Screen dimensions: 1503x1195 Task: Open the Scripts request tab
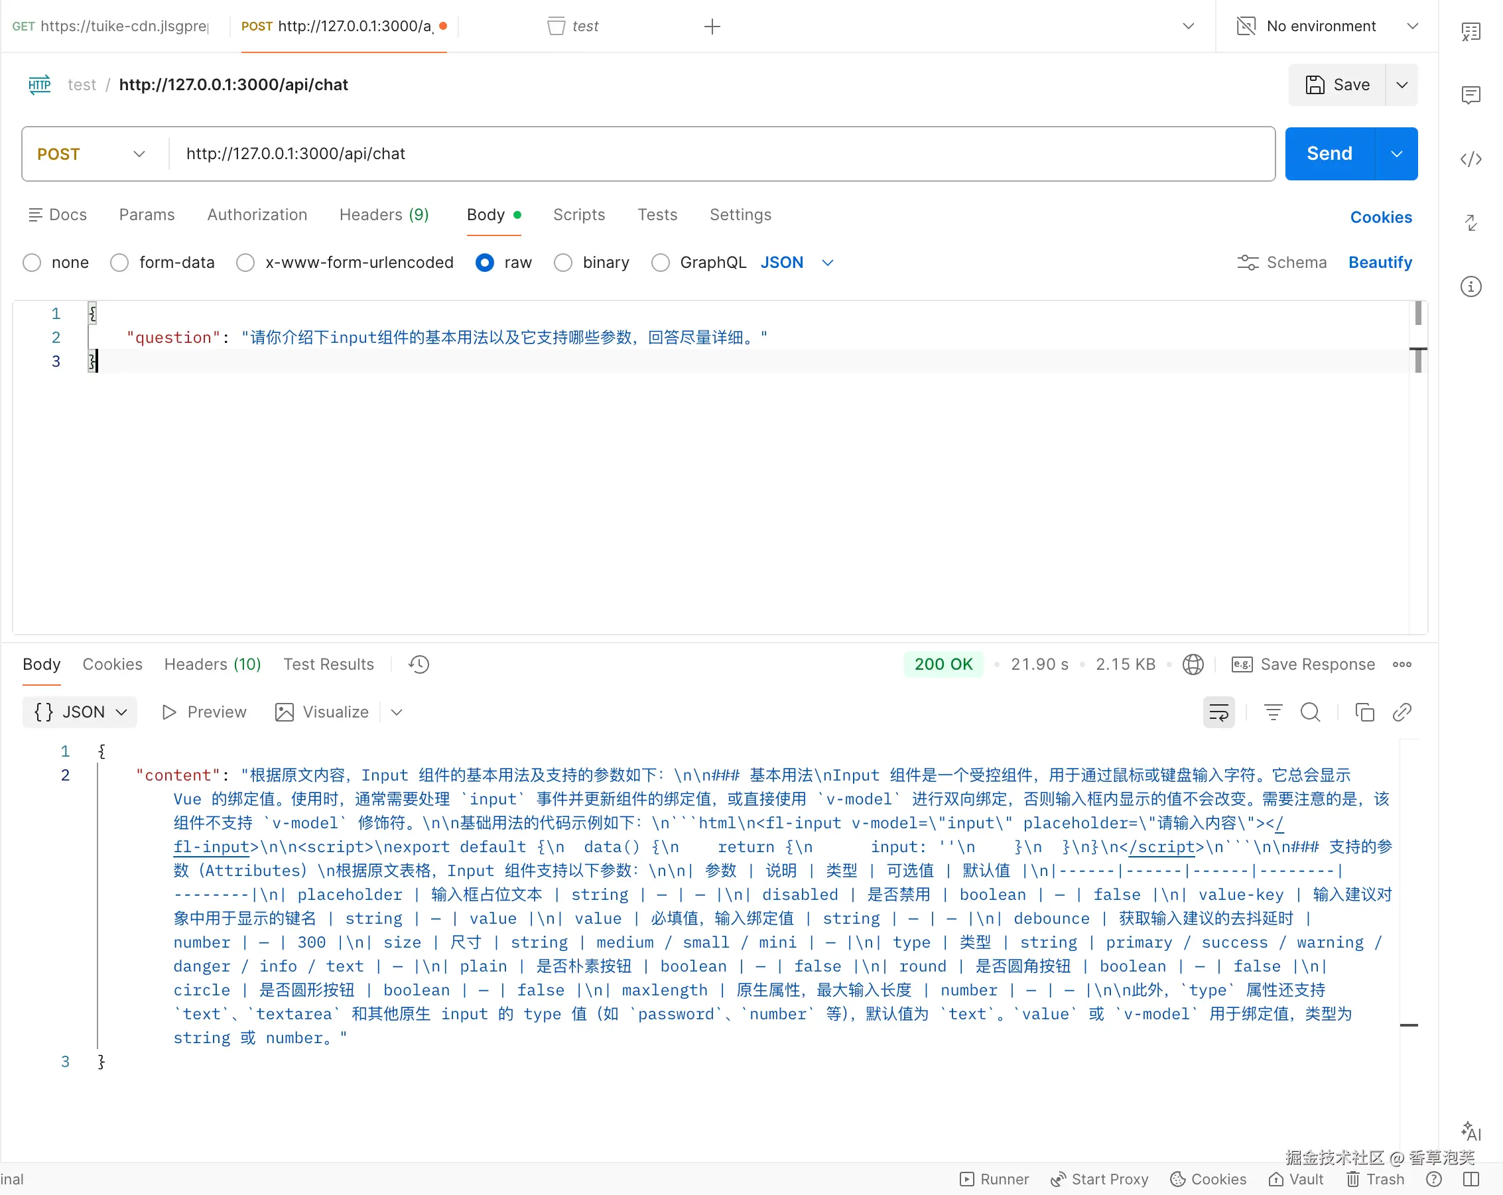click(x=578, y=215)
